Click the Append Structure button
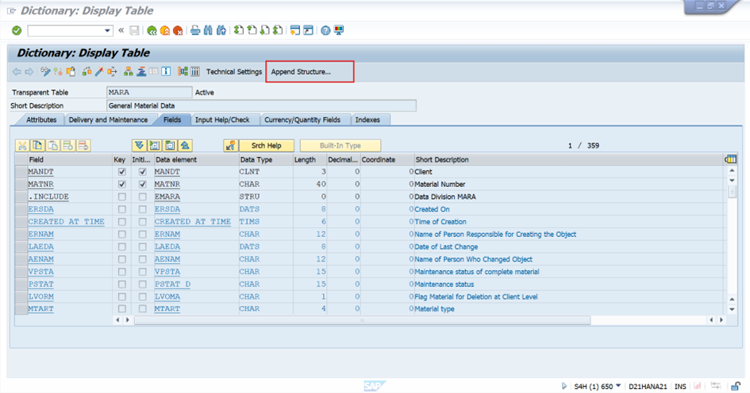750x393 pixels. coord(302,72)
